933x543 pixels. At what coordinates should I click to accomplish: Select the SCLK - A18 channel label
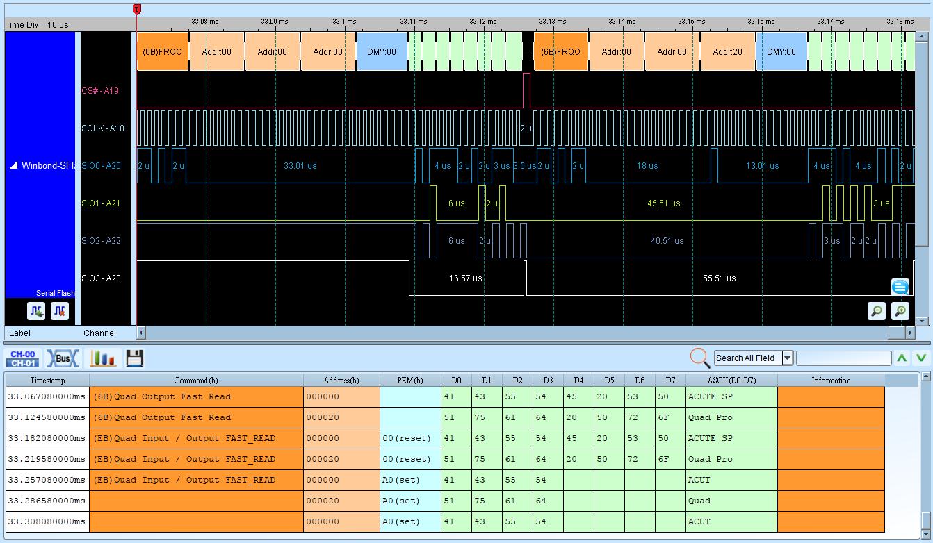click(x=103, y=128)
